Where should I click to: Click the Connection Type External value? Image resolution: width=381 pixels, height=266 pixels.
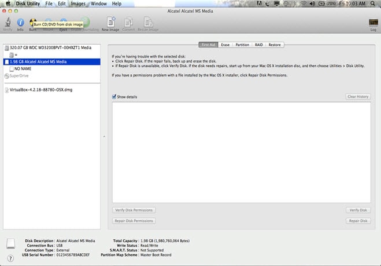(63, 250)
